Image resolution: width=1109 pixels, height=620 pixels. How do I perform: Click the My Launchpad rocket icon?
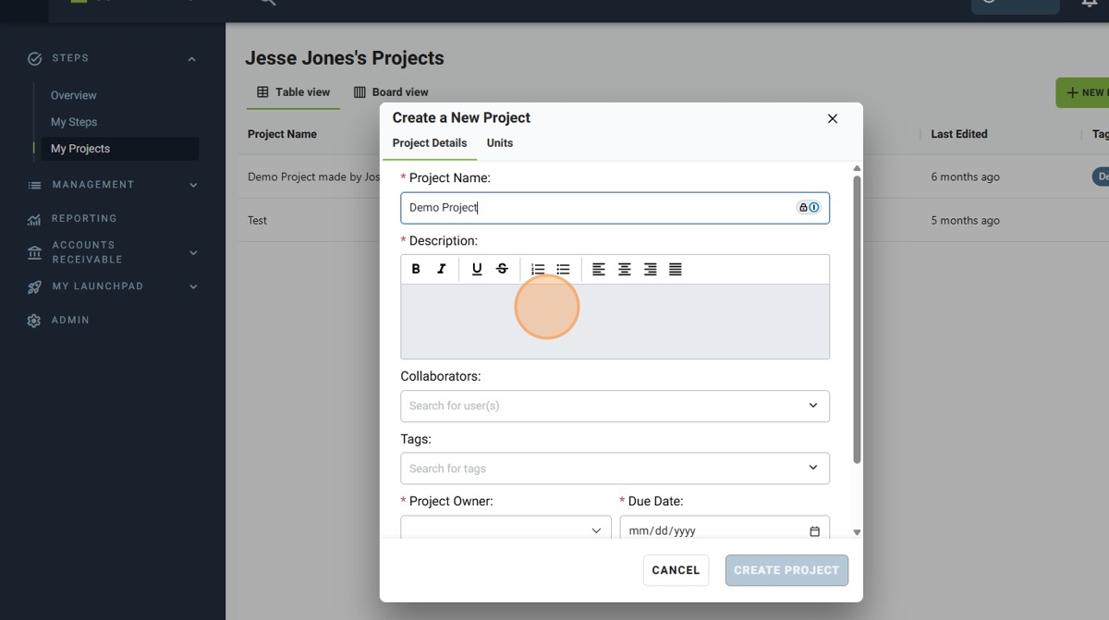tap(34, 286)
